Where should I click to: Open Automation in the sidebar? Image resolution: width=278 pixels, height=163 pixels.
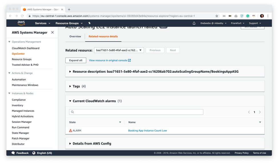tap(19, 80)
